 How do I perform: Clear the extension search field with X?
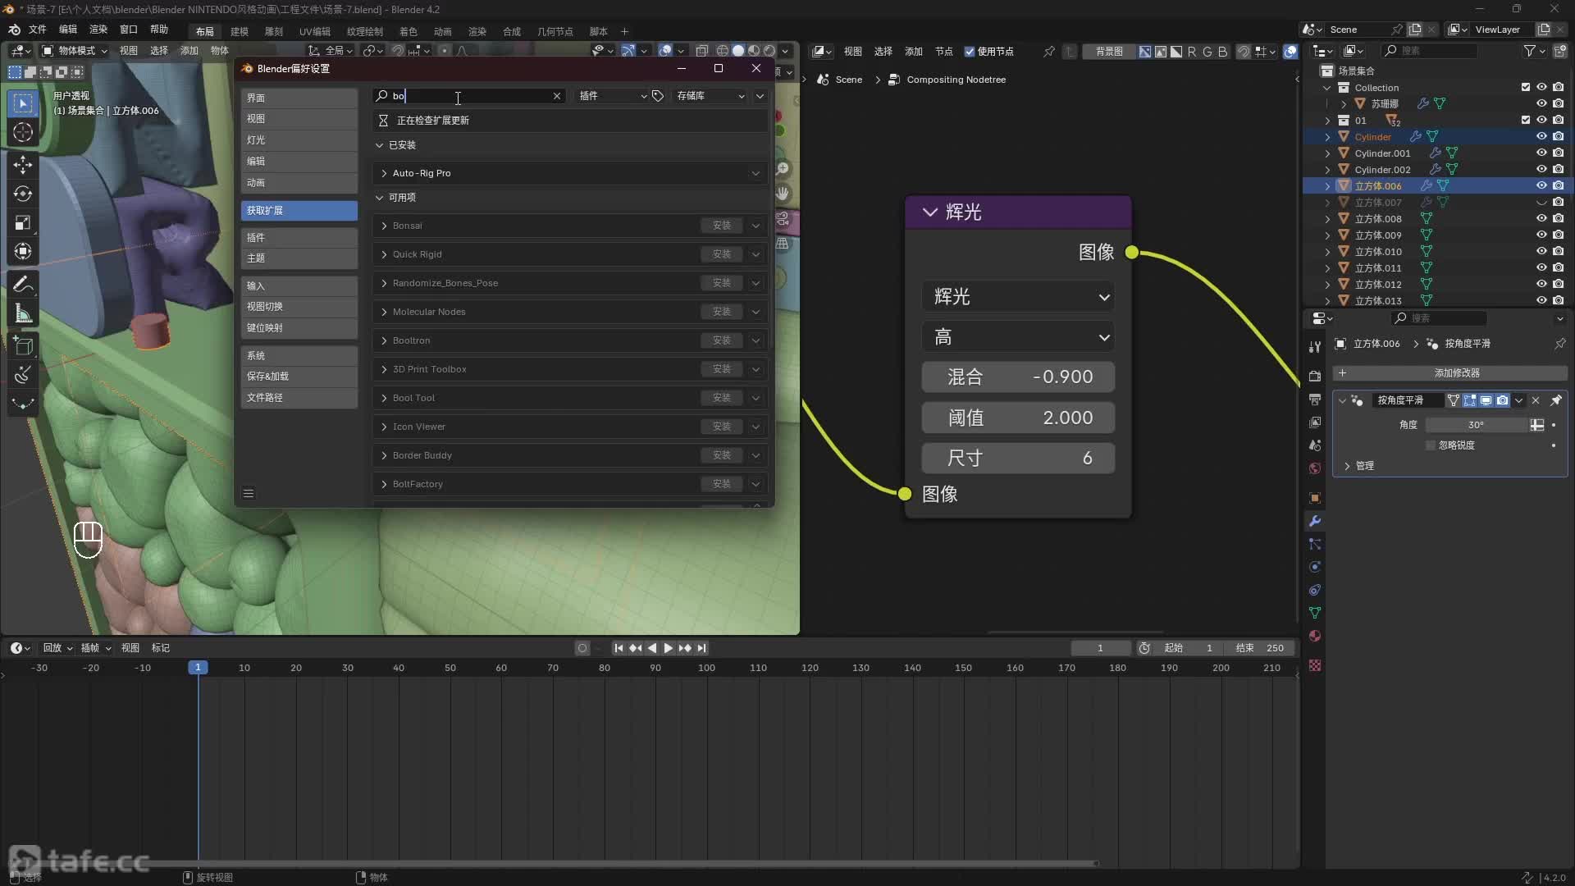pyautogui.click(x=557, y=96)
